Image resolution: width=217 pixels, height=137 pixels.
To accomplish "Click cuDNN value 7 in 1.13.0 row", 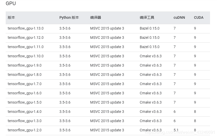I will pos(175,28).
